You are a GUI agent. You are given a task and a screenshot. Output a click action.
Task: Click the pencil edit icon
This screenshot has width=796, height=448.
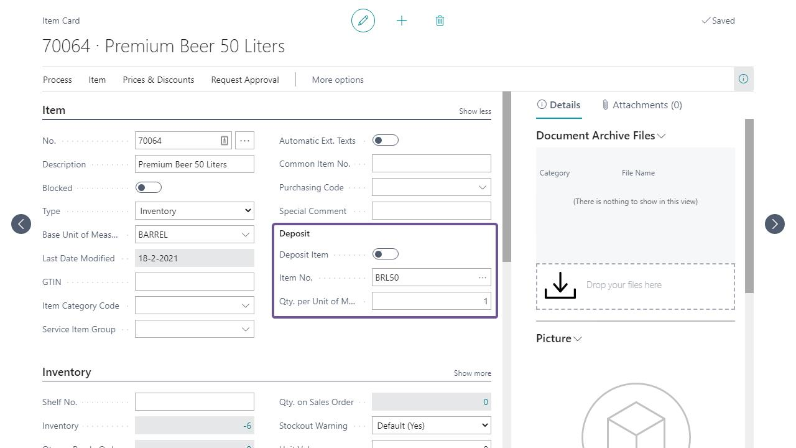point(363,21)
